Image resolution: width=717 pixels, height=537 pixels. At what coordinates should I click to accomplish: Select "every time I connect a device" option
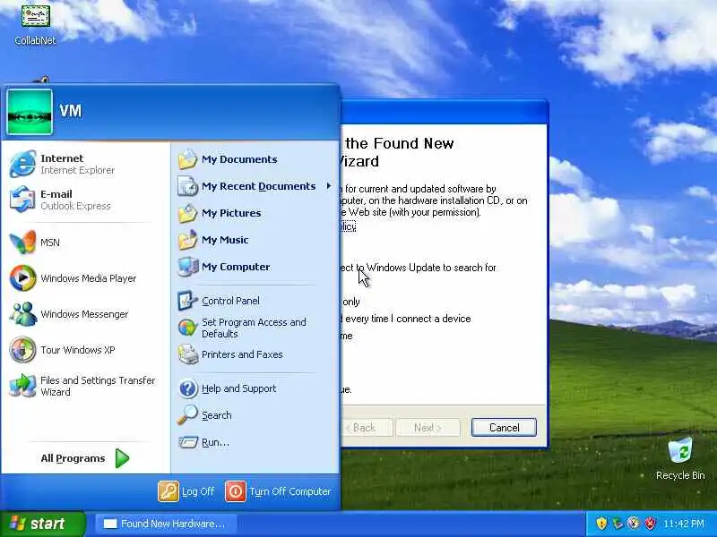pos(406,319)
